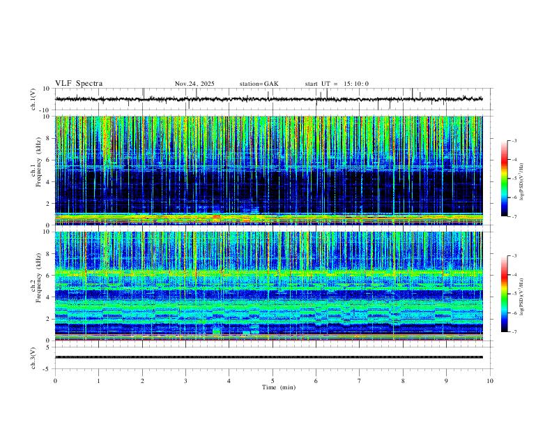Click the time axis tick label '8'

(403, 381)
